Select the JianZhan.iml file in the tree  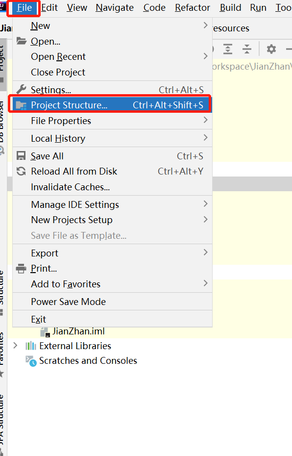point(83,331)
